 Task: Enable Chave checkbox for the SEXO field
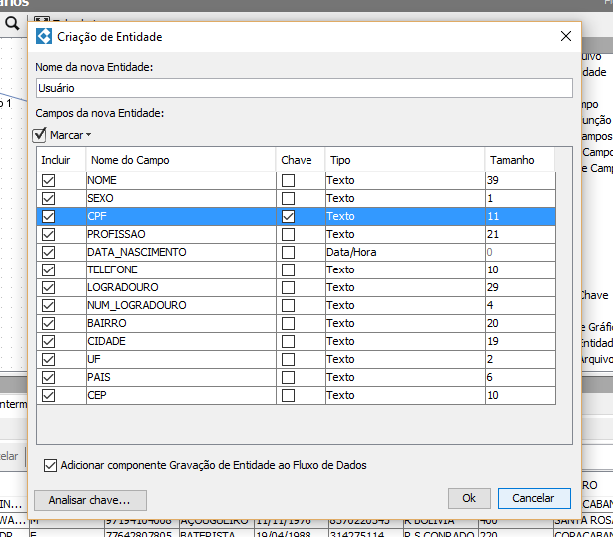[x=288, y=198]
